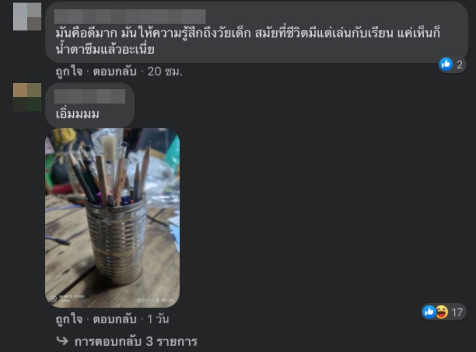This screenshot has height=352, width=476.
Task: Click ตอบกลับ under the 1 วัน comment
Action: [114, 319]
